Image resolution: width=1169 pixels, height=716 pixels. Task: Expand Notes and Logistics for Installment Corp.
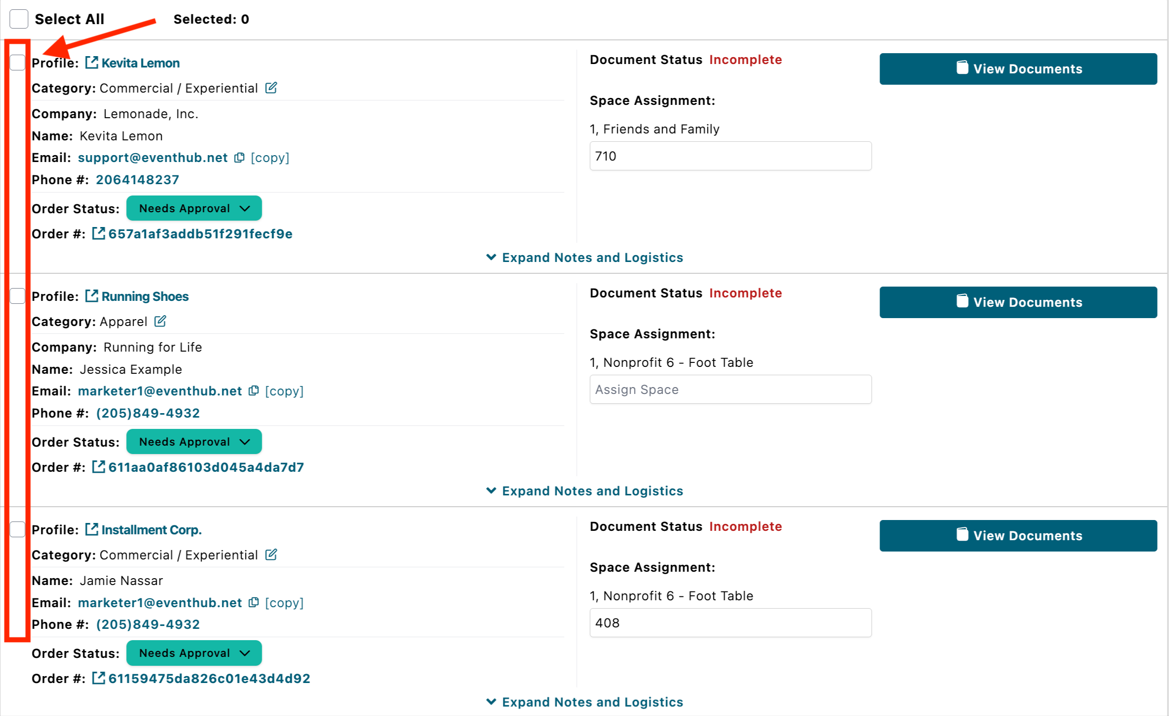pos(584,702)
